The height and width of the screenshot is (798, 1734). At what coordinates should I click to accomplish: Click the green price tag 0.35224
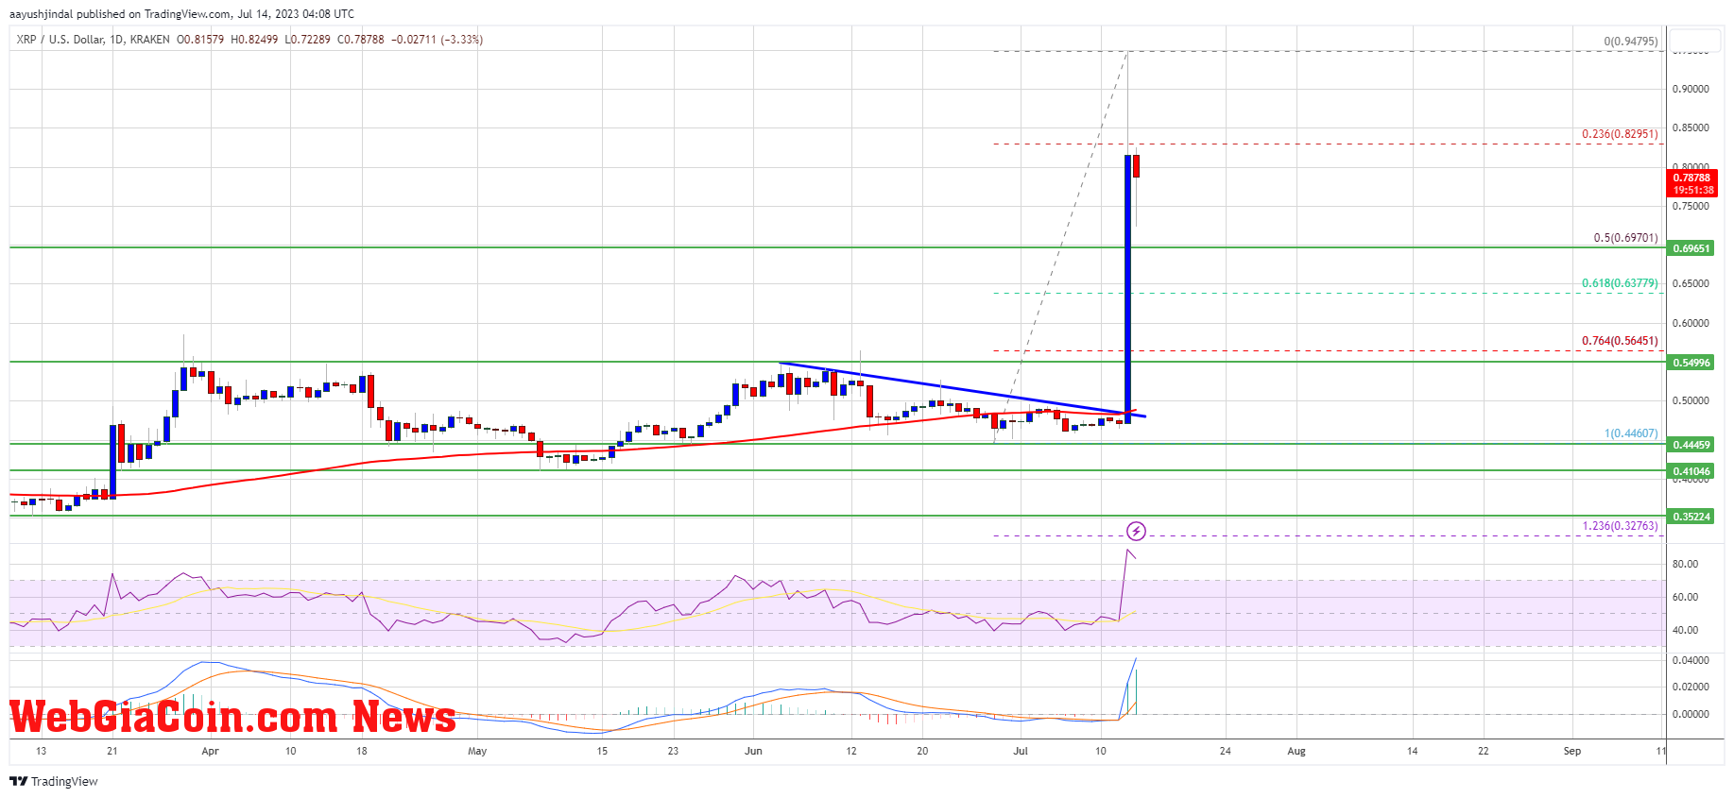pos(1691,517)
